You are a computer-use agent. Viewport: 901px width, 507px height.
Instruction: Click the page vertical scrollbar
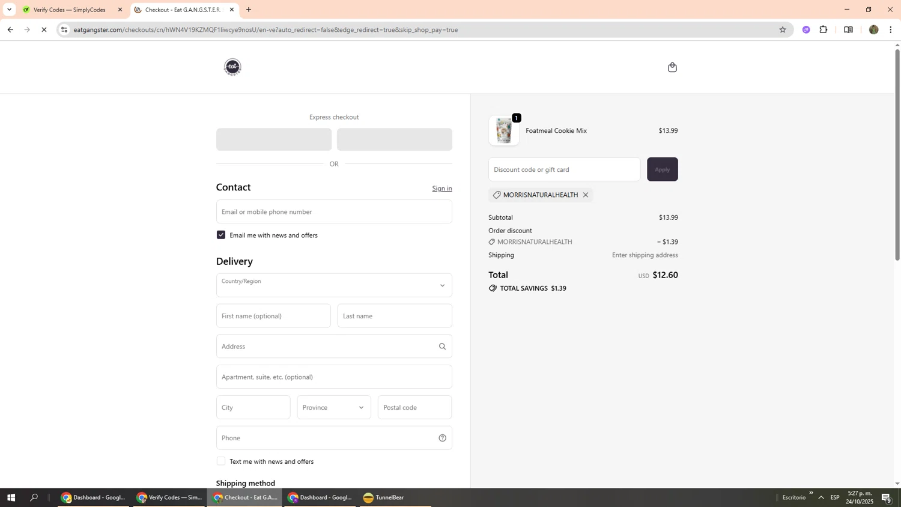click(897, 155)
